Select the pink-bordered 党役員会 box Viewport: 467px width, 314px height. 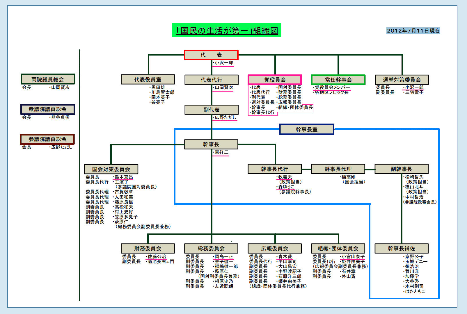point(275,80)
